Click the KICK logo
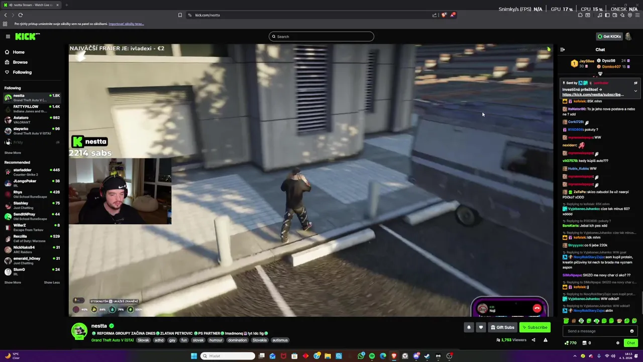This screenshot has height=362, width=643. pos(27,36)
